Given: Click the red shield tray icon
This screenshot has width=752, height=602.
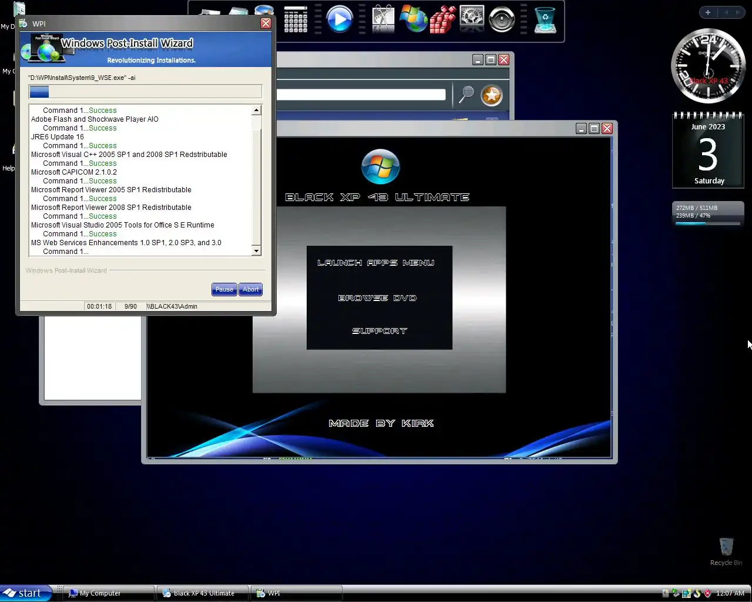Looking at the screenshot, I should point(707,593).
